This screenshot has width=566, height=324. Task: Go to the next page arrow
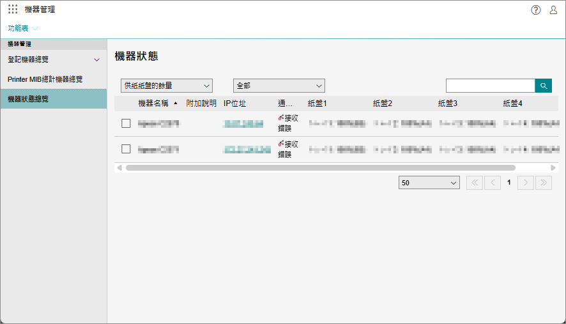526,183
